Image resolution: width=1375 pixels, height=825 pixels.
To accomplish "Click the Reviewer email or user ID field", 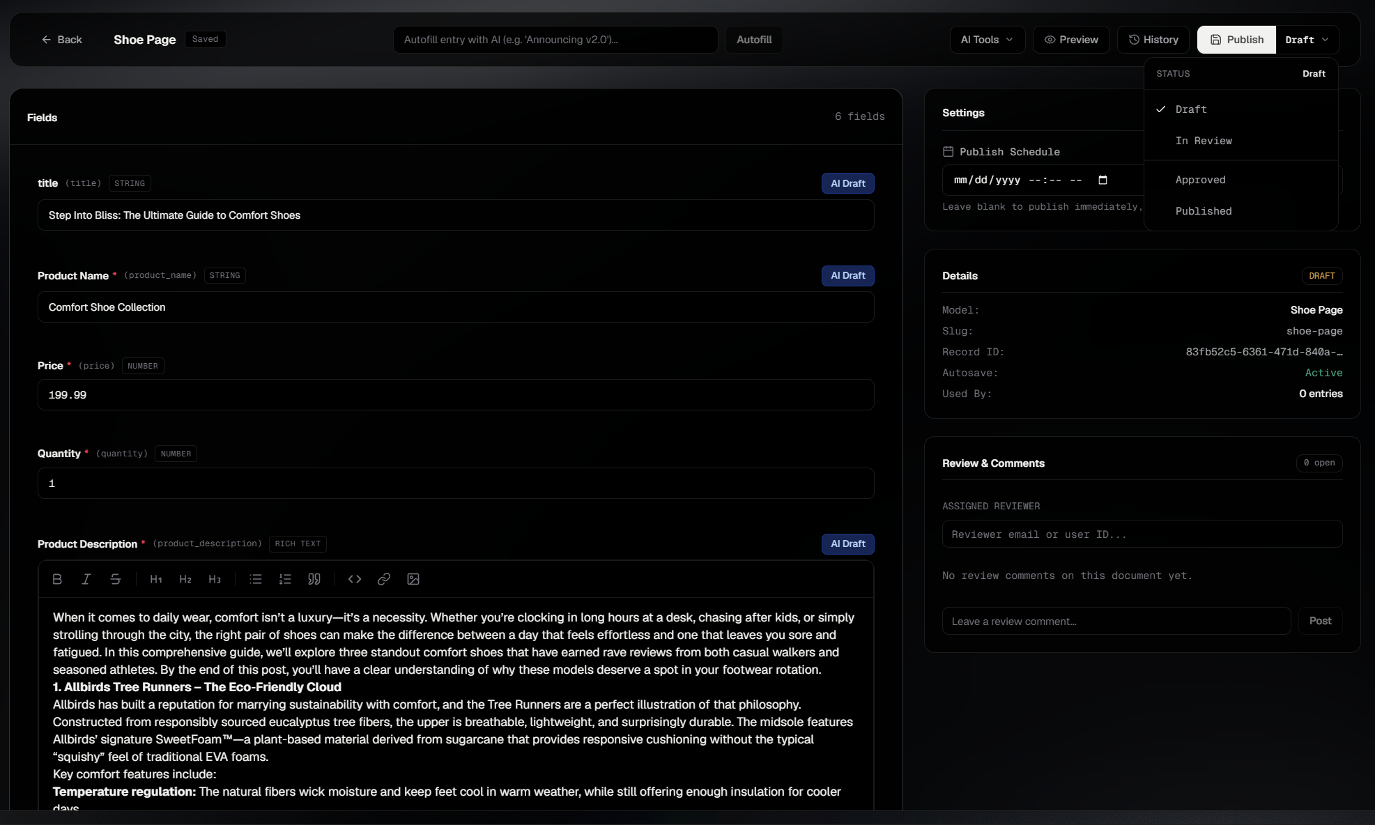I will click(x=1142, y=534).
